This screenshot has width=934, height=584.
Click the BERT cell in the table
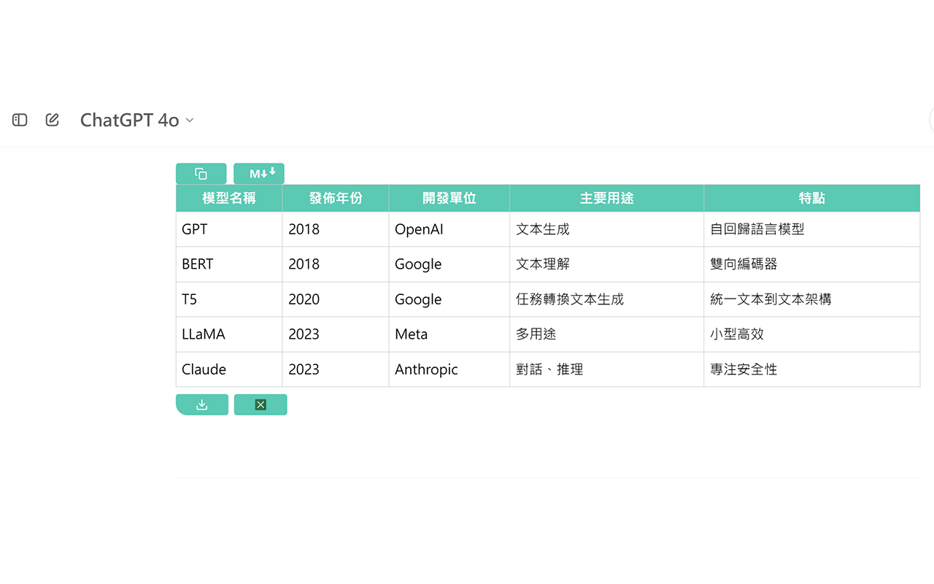[196, 264]
